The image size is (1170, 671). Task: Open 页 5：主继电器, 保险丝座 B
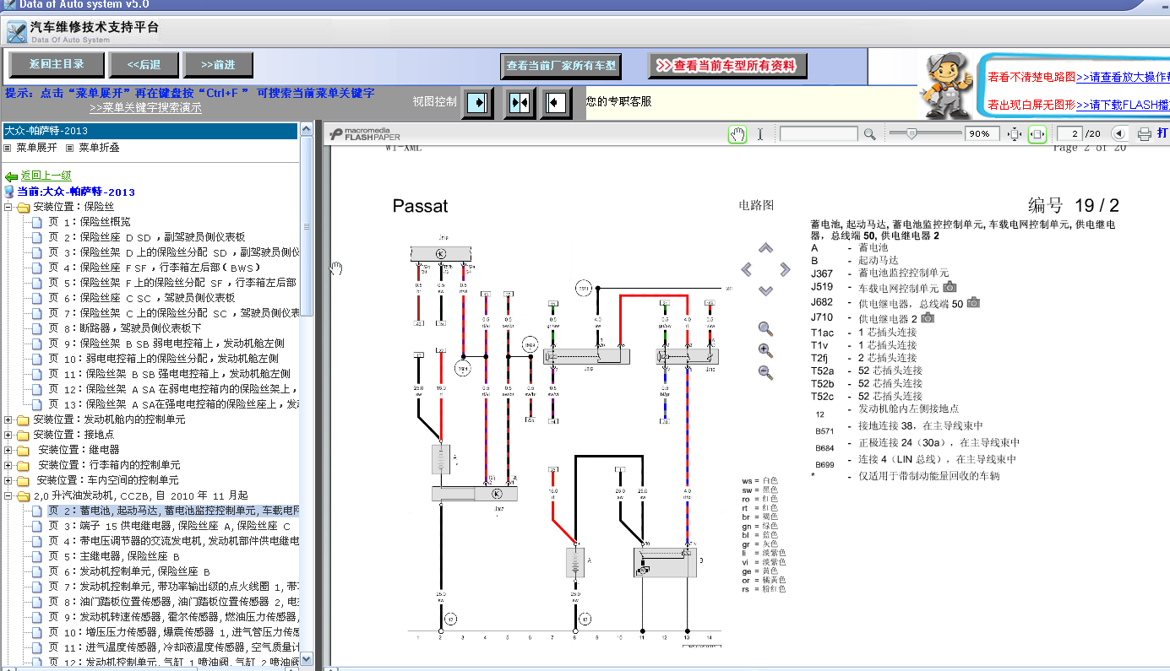[x=114, y=556]
